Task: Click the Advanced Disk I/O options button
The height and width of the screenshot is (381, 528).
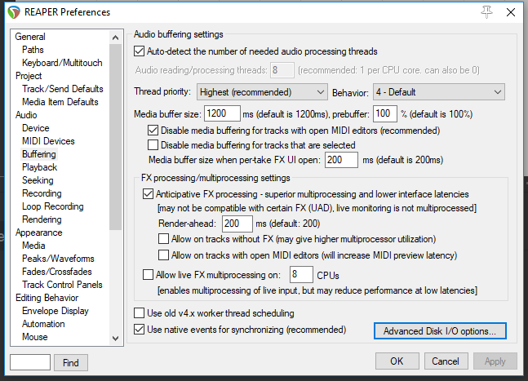Action: pyautogui.click(x=440, y=330)
